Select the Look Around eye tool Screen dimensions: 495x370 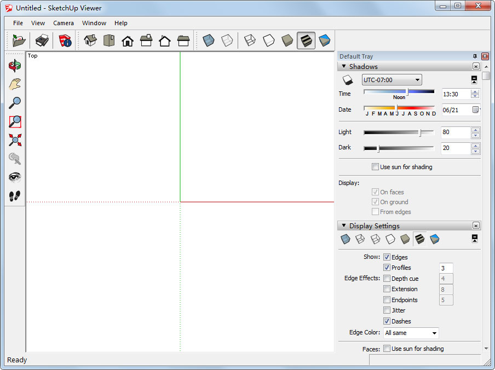click(15, 177)
